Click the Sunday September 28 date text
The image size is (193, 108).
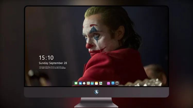pos(53,63)
